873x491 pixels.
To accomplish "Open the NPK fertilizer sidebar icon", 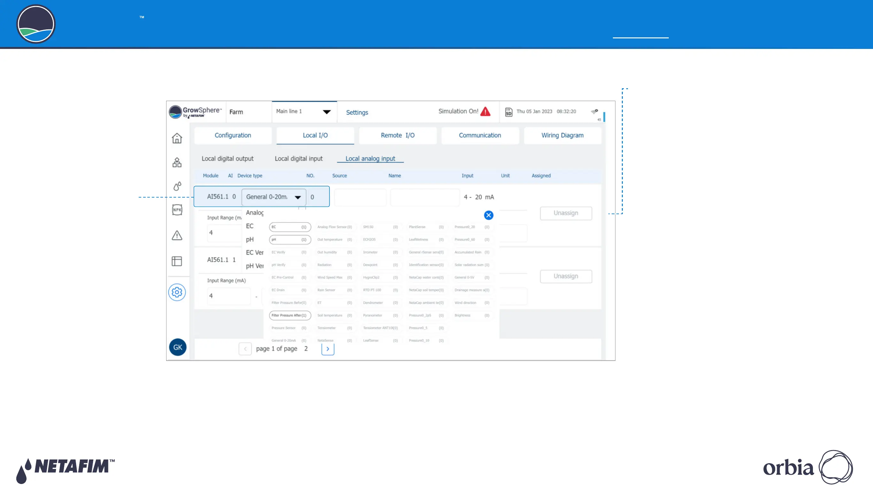I will pos(177,210).
